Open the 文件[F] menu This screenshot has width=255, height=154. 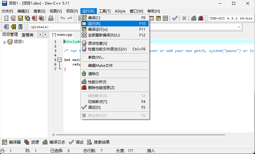point(7,11)
